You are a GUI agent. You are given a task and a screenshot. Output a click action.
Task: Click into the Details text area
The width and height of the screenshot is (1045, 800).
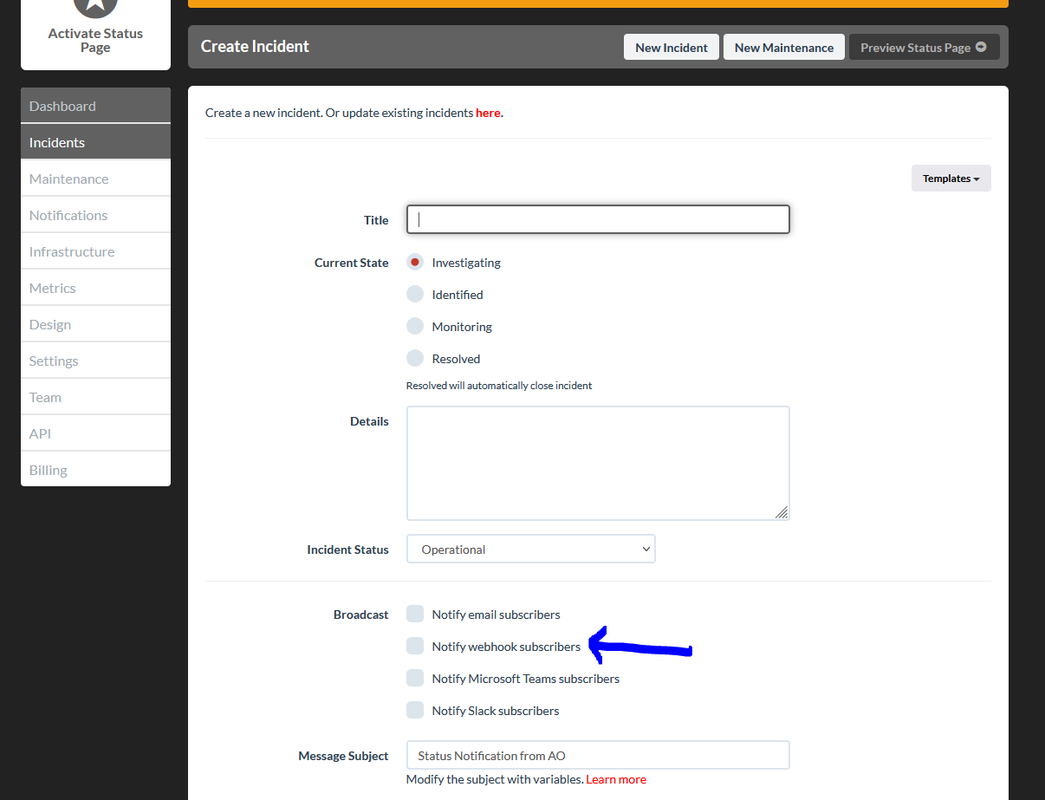pyautogui.click(x=597, y=463)
